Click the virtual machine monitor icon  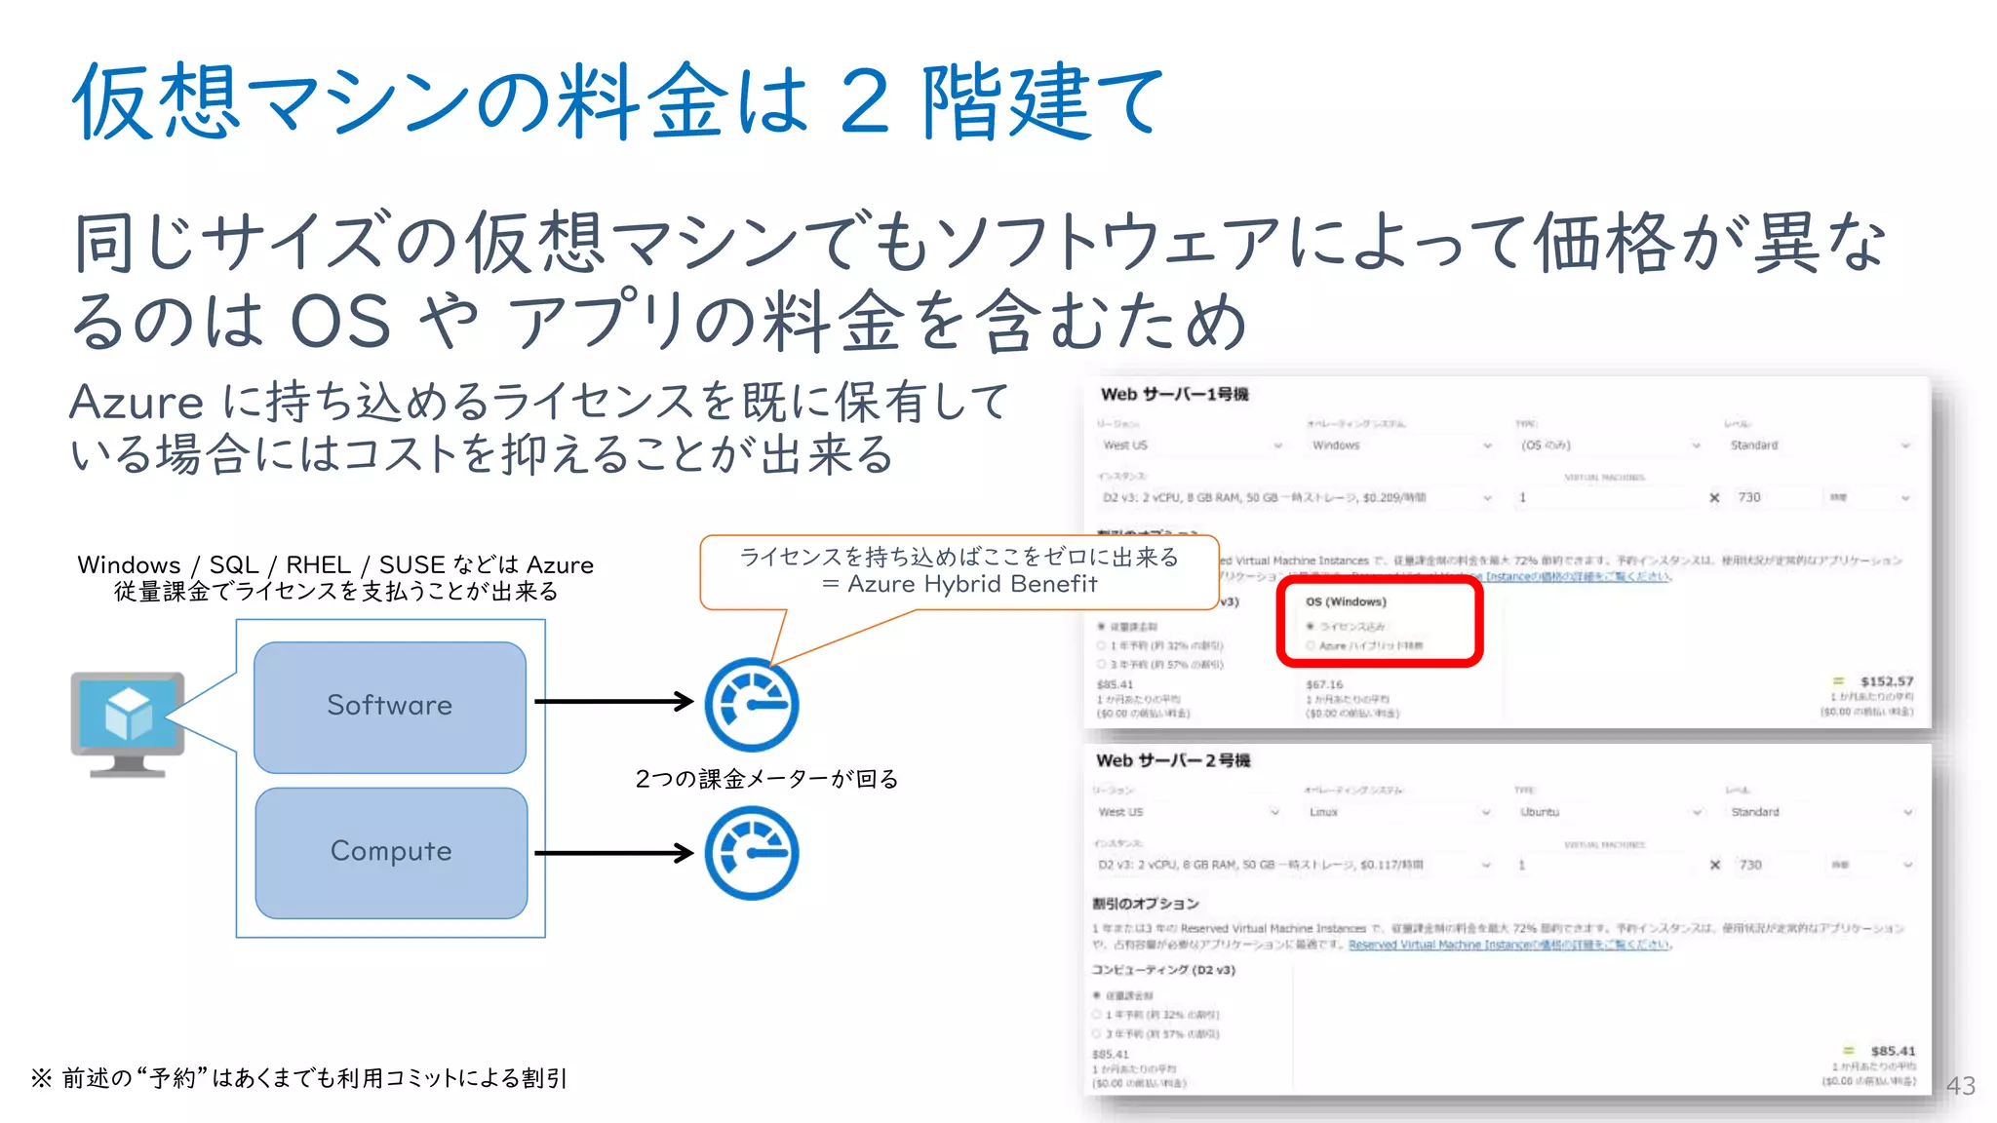[128, 723]
